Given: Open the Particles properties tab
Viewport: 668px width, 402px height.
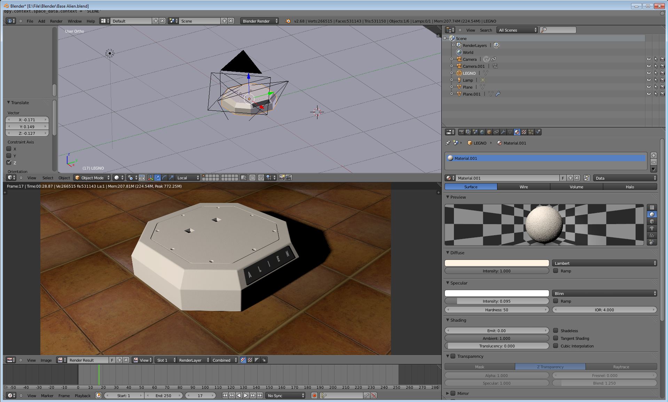Looking at the screenshot, I should [x=531, y=132].
